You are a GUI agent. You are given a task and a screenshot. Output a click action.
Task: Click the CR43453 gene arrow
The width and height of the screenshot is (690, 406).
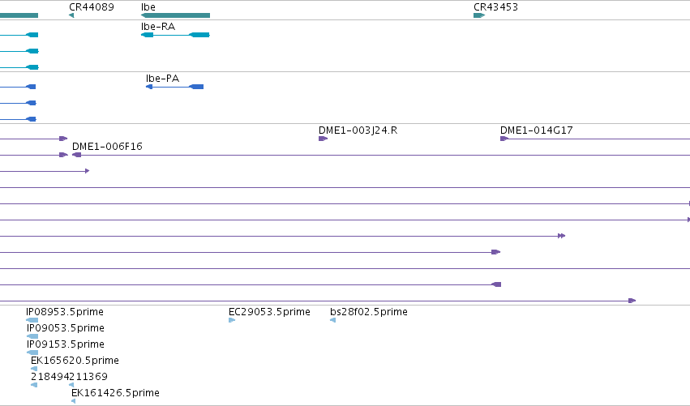click(x=479, y=15)
